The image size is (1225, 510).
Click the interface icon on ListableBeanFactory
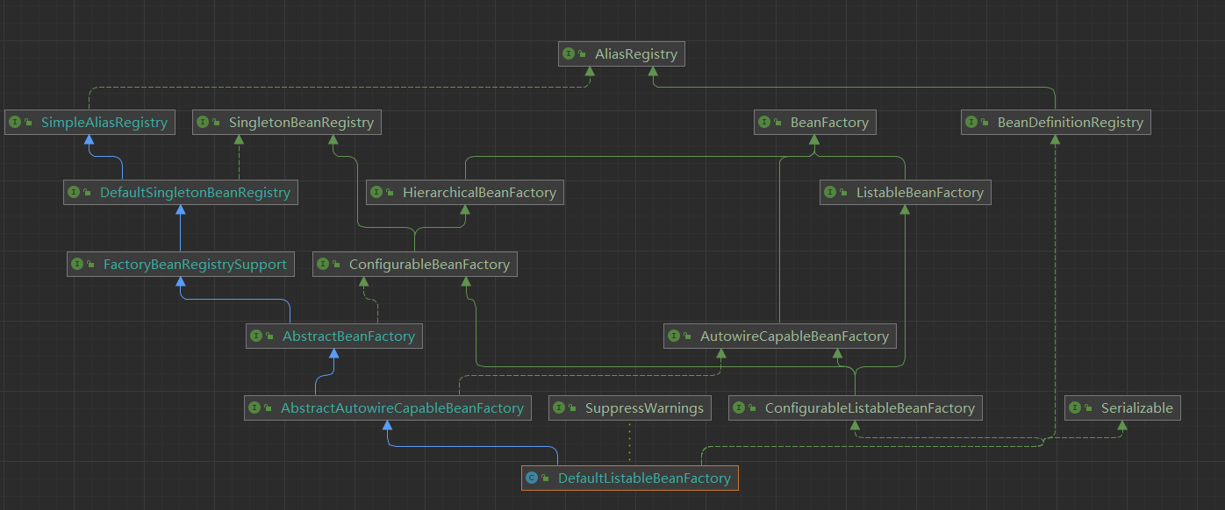pos(830,192)
